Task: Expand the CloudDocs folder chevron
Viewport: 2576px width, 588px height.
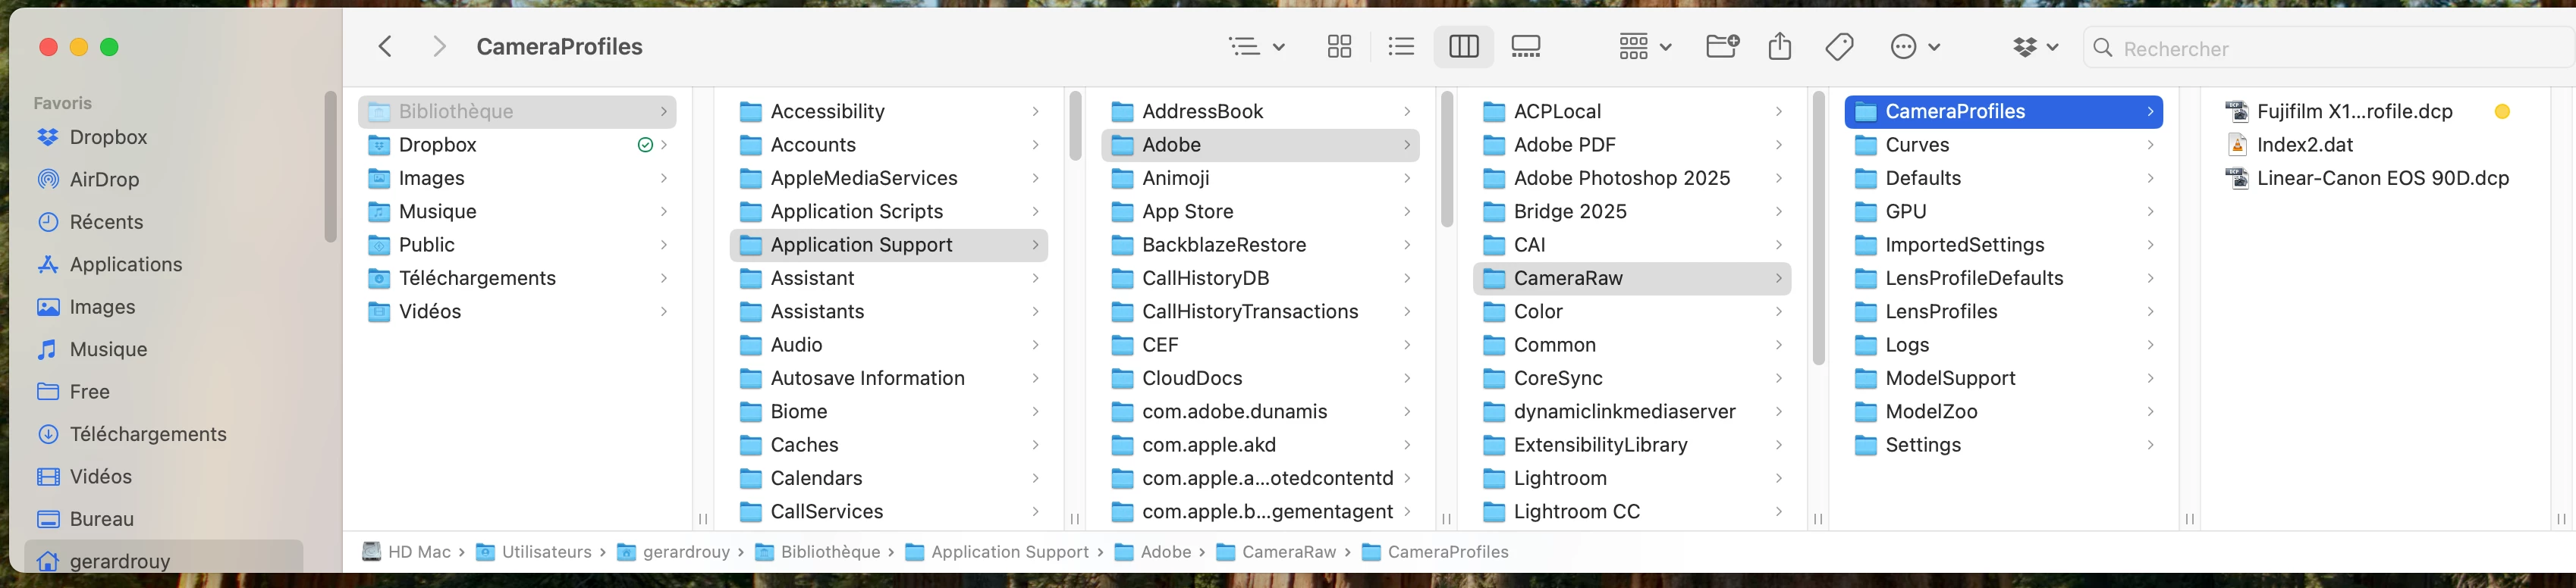Action: click(1407, 378)
